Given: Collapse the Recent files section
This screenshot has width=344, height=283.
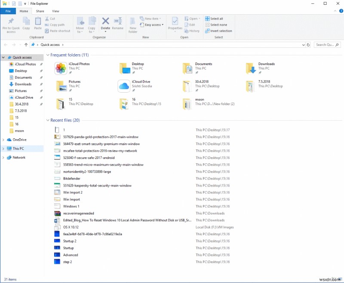Looking at the screenshot, I should [x=48, y=120].
